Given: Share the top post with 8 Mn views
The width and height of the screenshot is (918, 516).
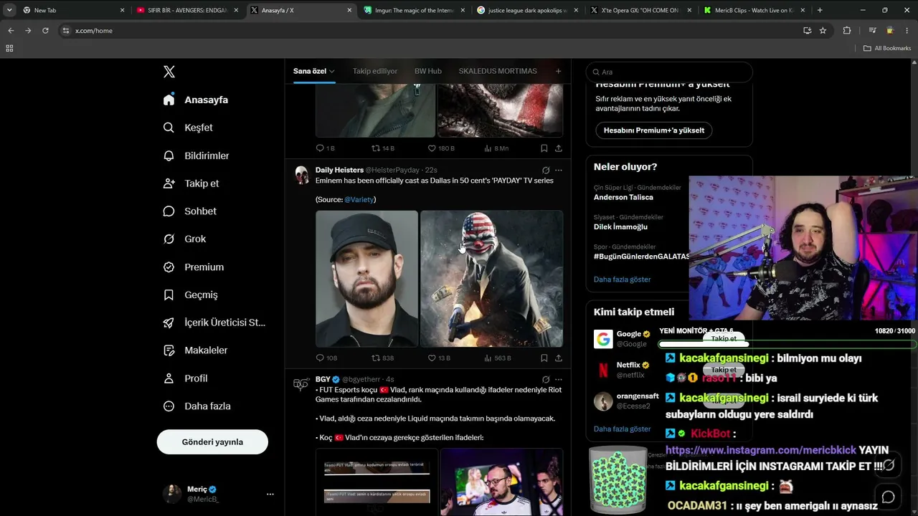Looking at the screenshot, I should (559, 148).
